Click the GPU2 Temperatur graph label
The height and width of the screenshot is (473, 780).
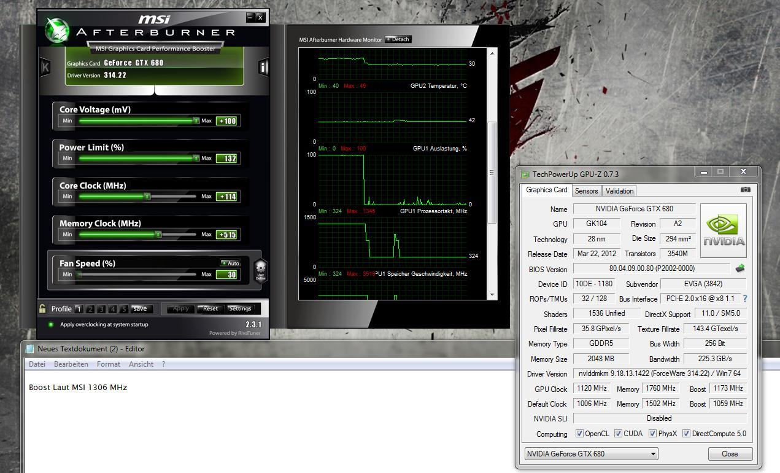(438, 86)
